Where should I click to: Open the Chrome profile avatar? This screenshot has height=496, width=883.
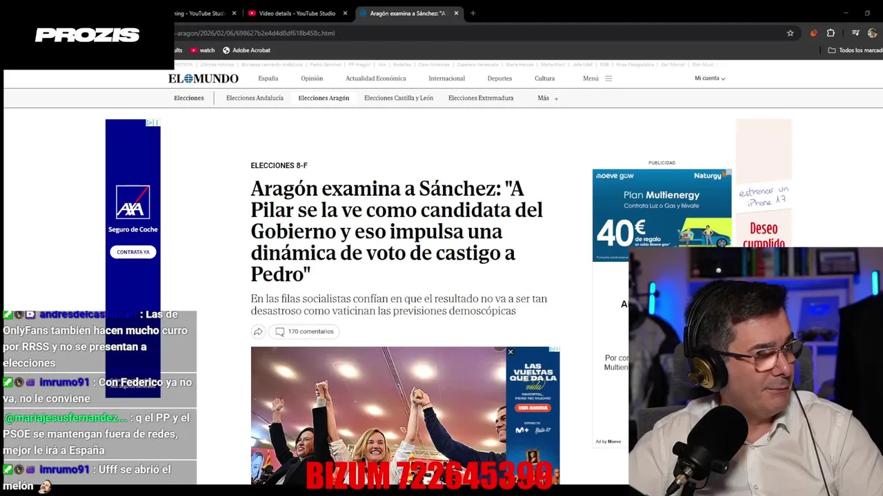873,33
